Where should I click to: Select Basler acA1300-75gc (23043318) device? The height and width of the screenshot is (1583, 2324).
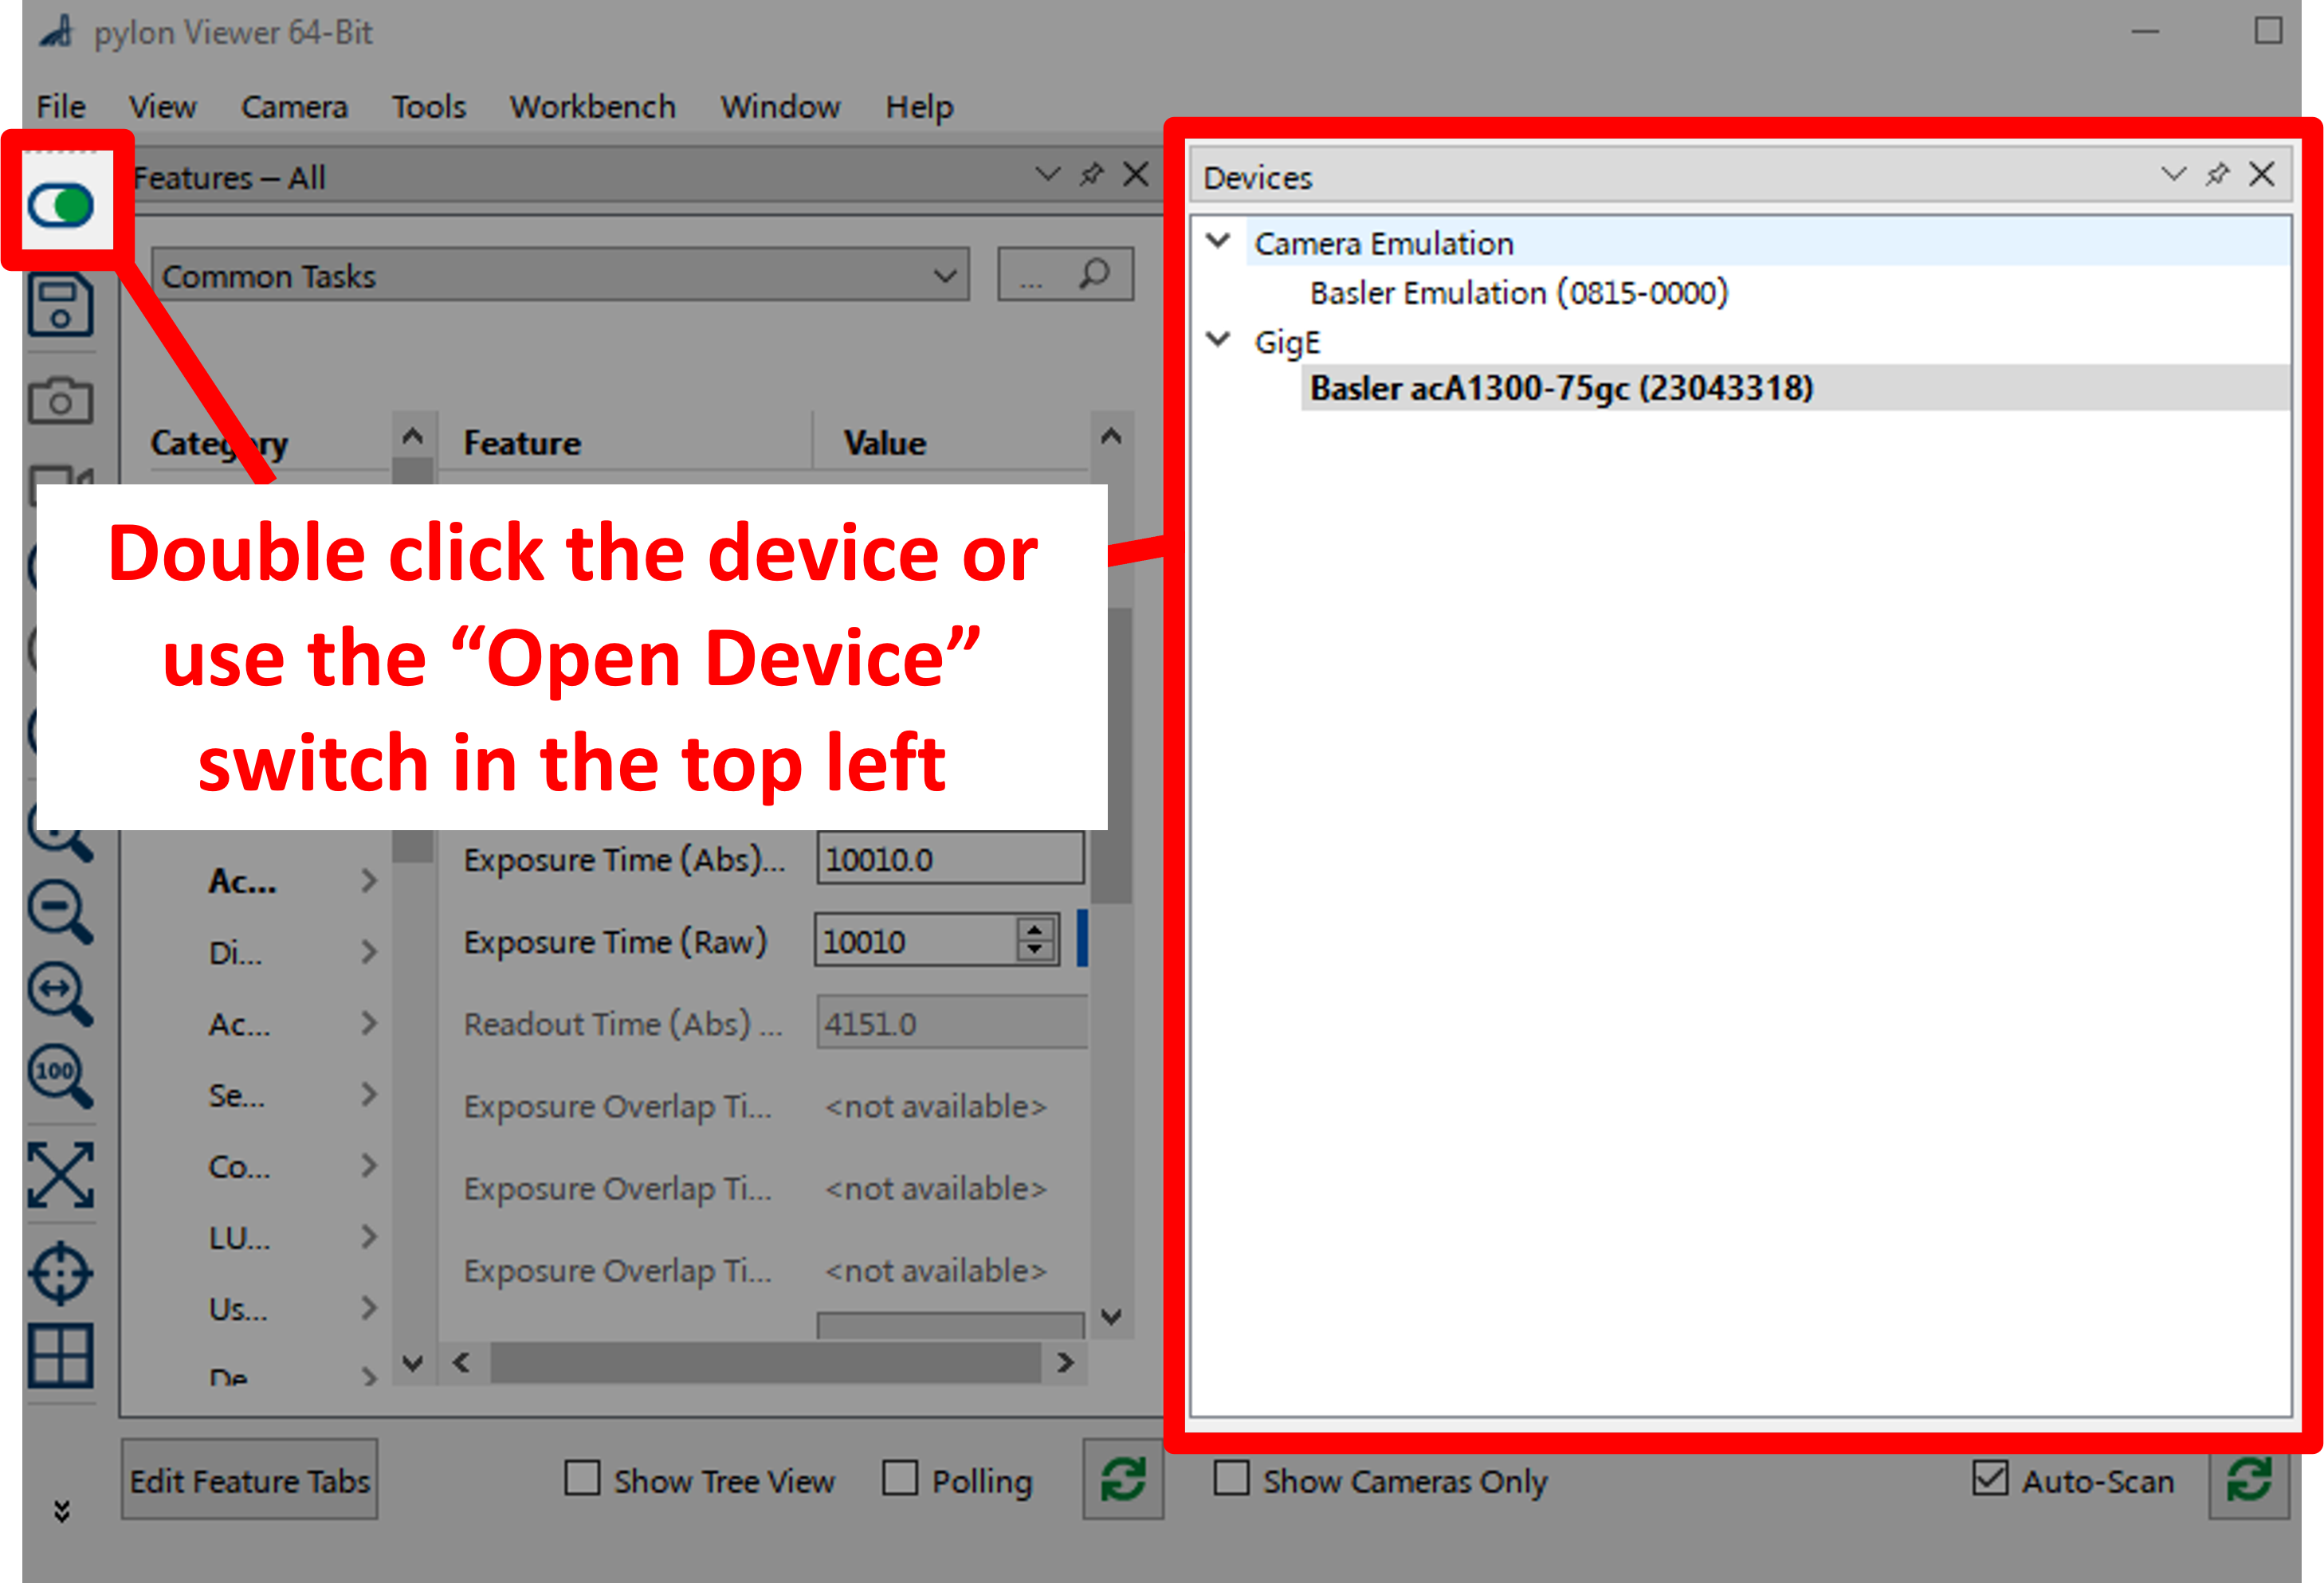point(1561,388)
